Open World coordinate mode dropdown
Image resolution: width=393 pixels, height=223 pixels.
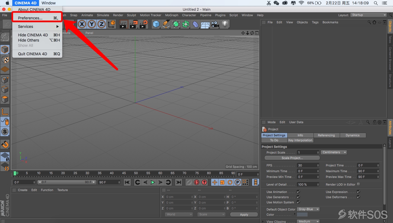pyautogui.click(x=179, y=215)
